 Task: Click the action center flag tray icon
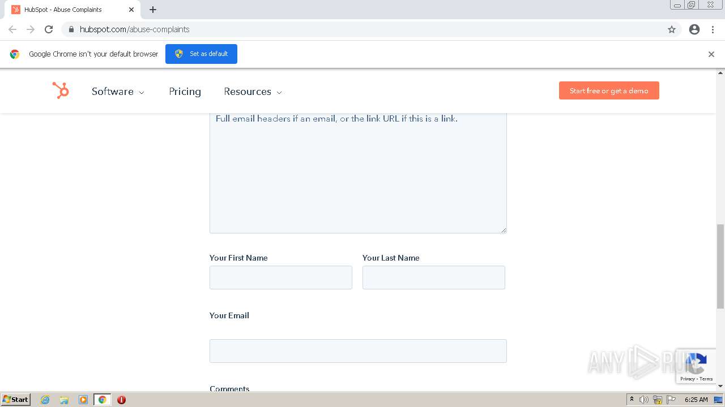[671, 400]
